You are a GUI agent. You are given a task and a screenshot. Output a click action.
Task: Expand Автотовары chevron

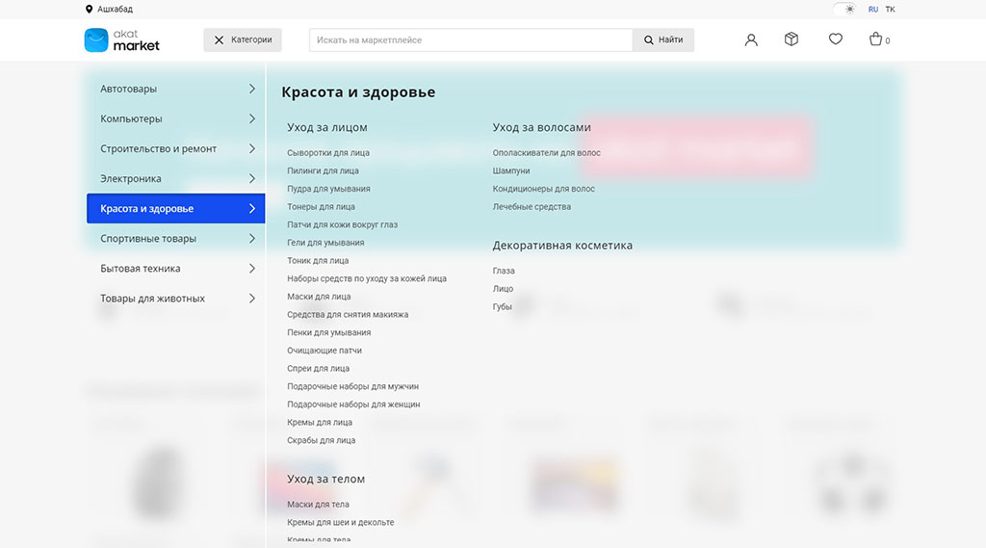(251, 89)
